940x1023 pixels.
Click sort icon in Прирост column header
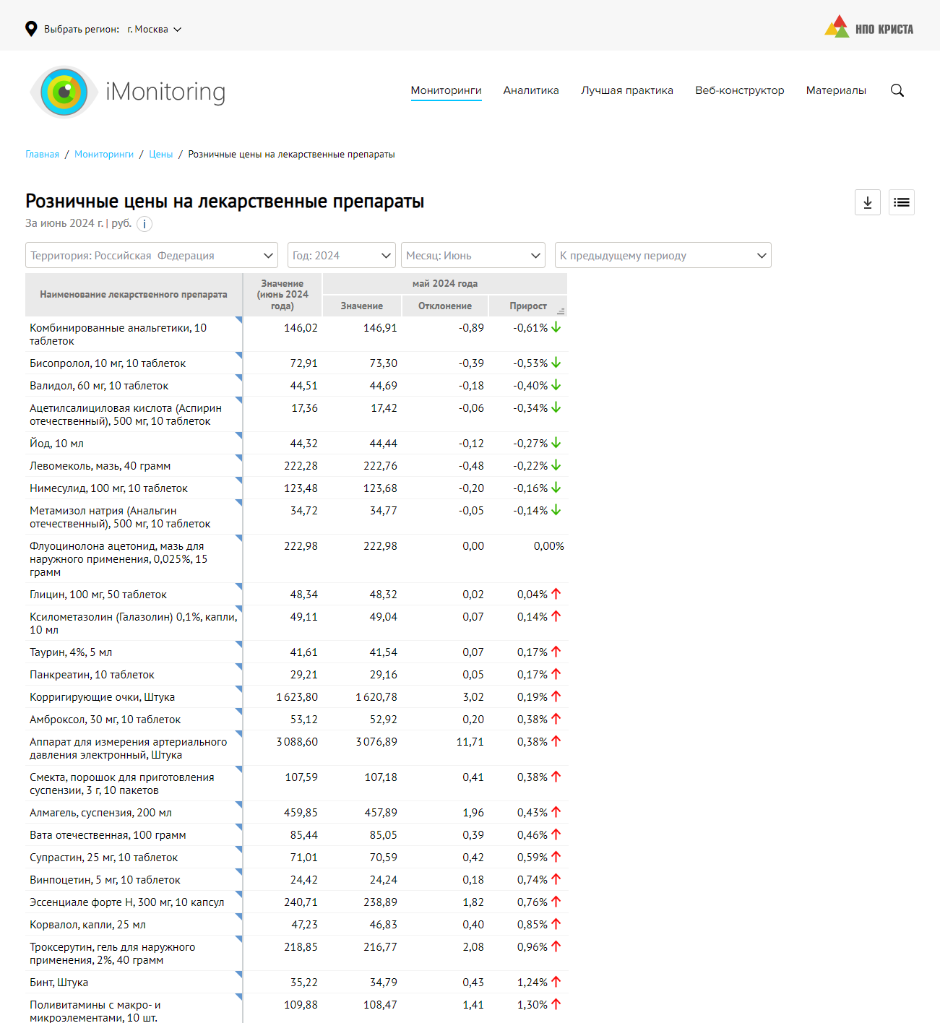561,311
